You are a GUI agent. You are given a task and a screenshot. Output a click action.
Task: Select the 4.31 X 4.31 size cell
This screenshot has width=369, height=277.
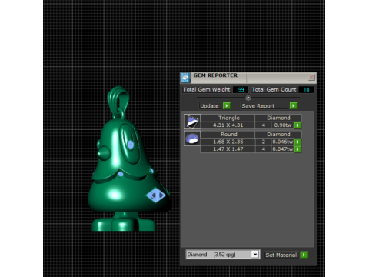[228, 125]
